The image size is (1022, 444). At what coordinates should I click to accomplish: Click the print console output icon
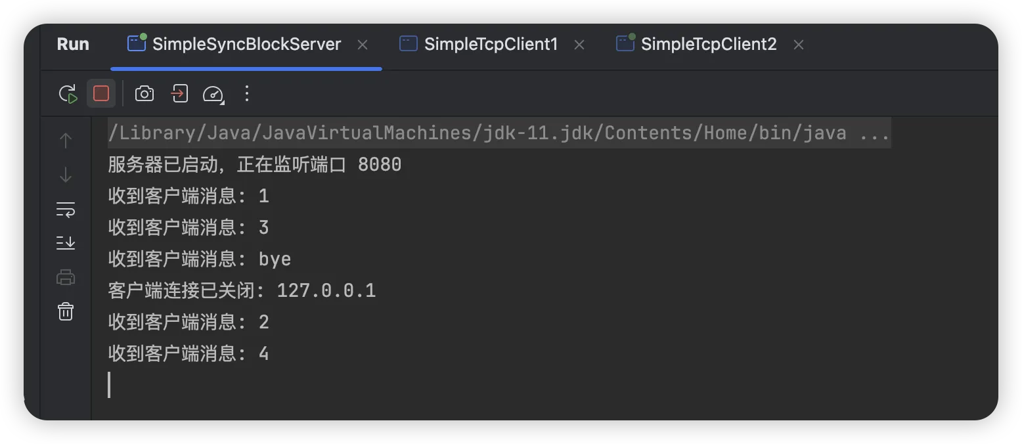point(66,277)
